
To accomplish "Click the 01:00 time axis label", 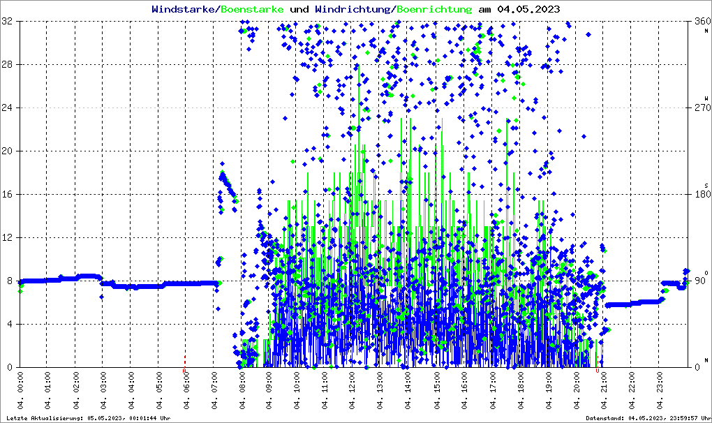I will 48,391.
